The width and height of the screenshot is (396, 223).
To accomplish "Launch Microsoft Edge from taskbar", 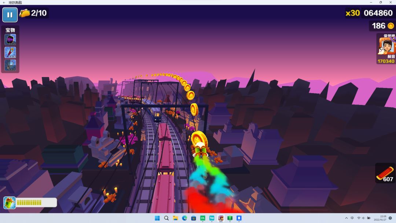I will pos(184,218).
